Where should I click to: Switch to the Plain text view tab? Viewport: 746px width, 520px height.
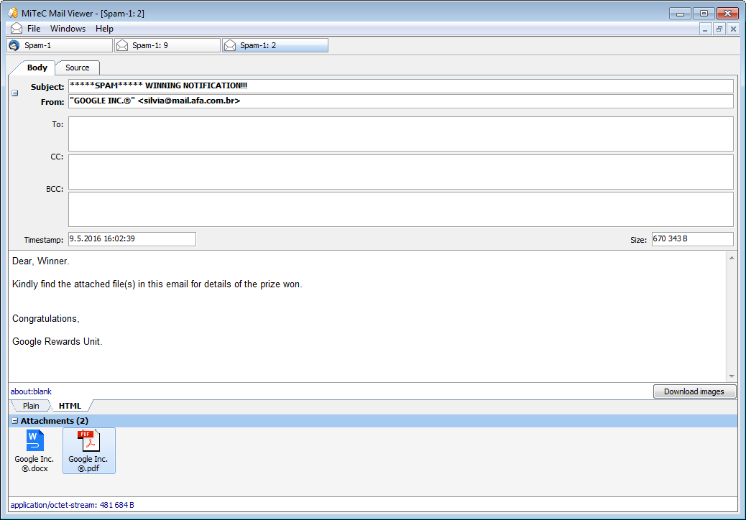point(31,406)
